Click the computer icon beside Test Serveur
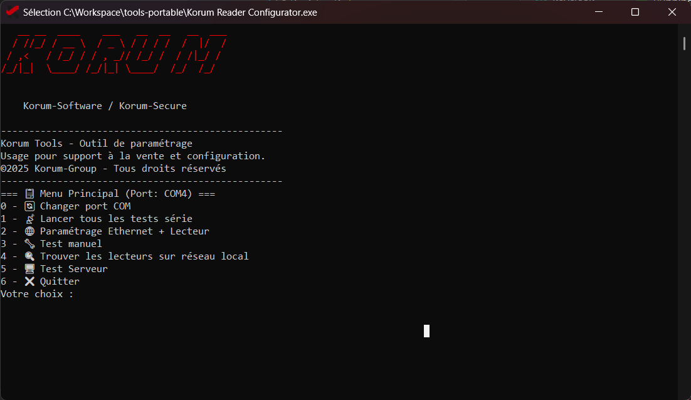The height and width of the screenshot is (400, 691). (x=29, y=269)
